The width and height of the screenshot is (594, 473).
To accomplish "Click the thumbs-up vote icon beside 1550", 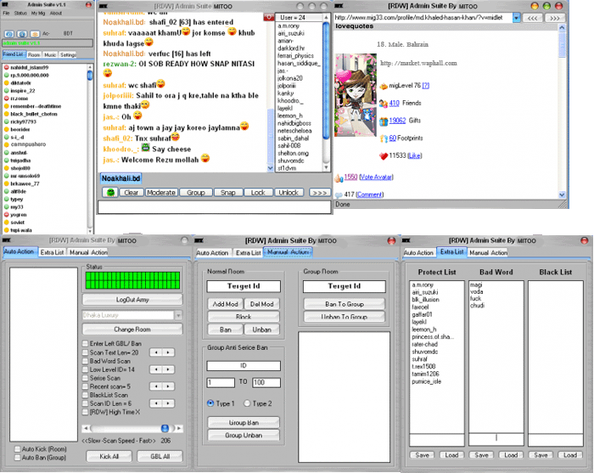I will coord(337,177).
